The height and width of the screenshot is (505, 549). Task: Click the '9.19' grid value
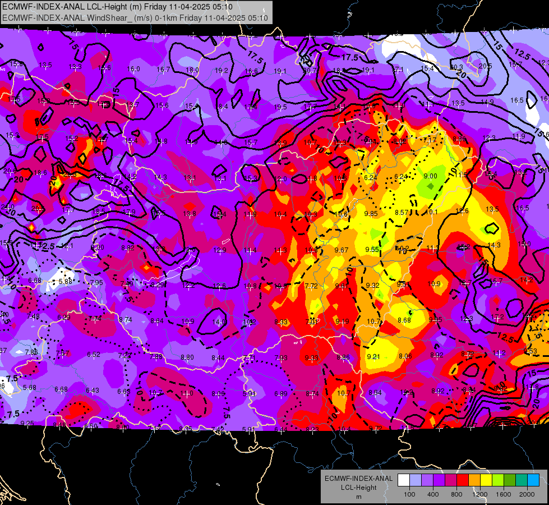342,321
